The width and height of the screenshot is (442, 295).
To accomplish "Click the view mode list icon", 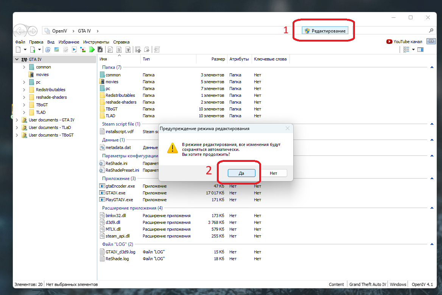I will 406,50.
